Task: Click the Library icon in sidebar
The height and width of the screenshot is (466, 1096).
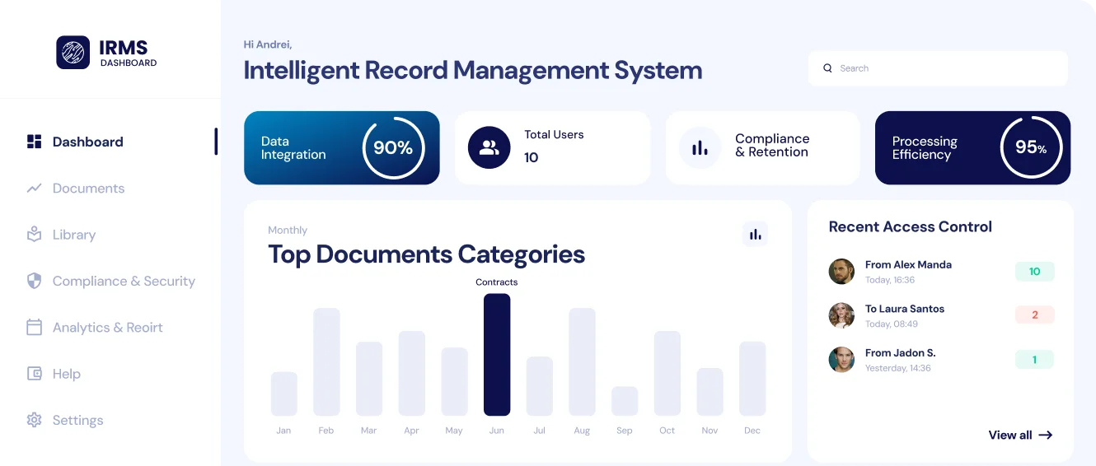Action: 34,235
